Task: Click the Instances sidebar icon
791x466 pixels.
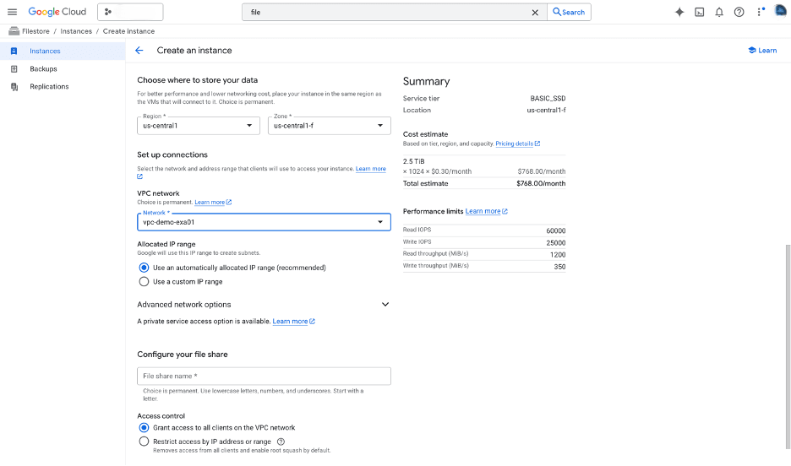Action: (14, 51)
